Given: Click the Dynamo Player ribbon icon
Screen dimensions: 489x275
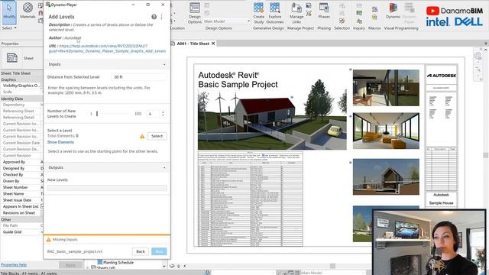Looking at the screenshot, I should click(x=410, y=13).
